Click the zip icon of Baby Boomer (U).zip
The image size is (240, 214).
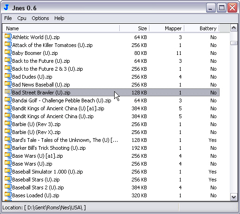[8, 53]
